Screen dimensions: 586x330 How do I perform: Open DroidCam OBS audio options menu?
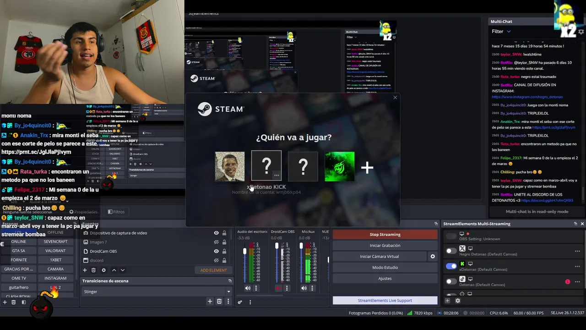click(x=287, y=288)
